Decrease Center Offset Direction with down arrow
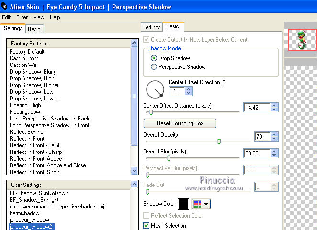Screen dimensions: 317x230 click(x=189, y=93)
